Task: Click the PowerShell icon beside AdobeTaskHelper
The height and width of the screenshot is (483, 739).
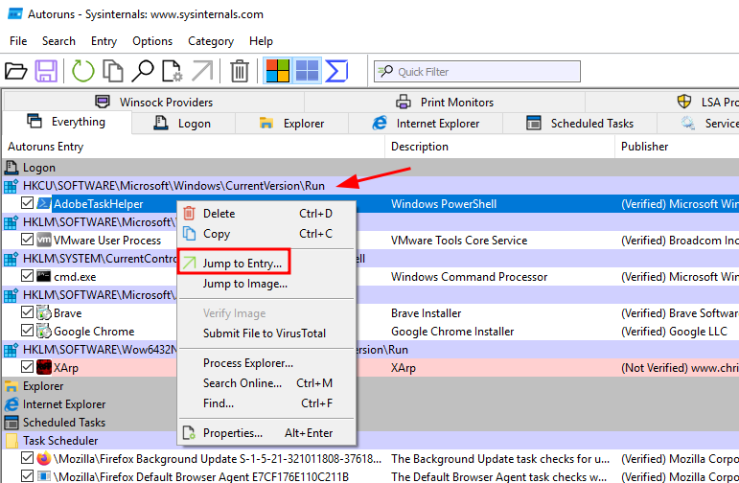Action: [x=44, y=203]
